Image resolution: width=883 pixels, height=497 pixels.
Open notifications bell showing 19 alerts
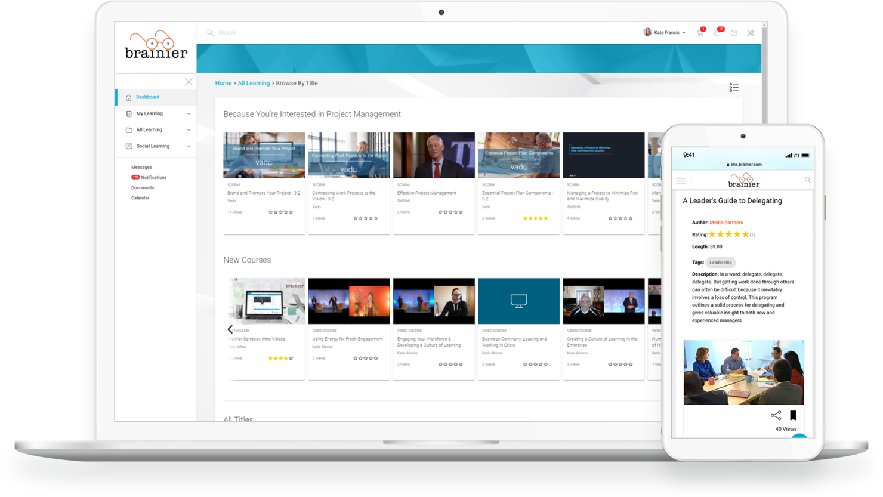[717, 33]
